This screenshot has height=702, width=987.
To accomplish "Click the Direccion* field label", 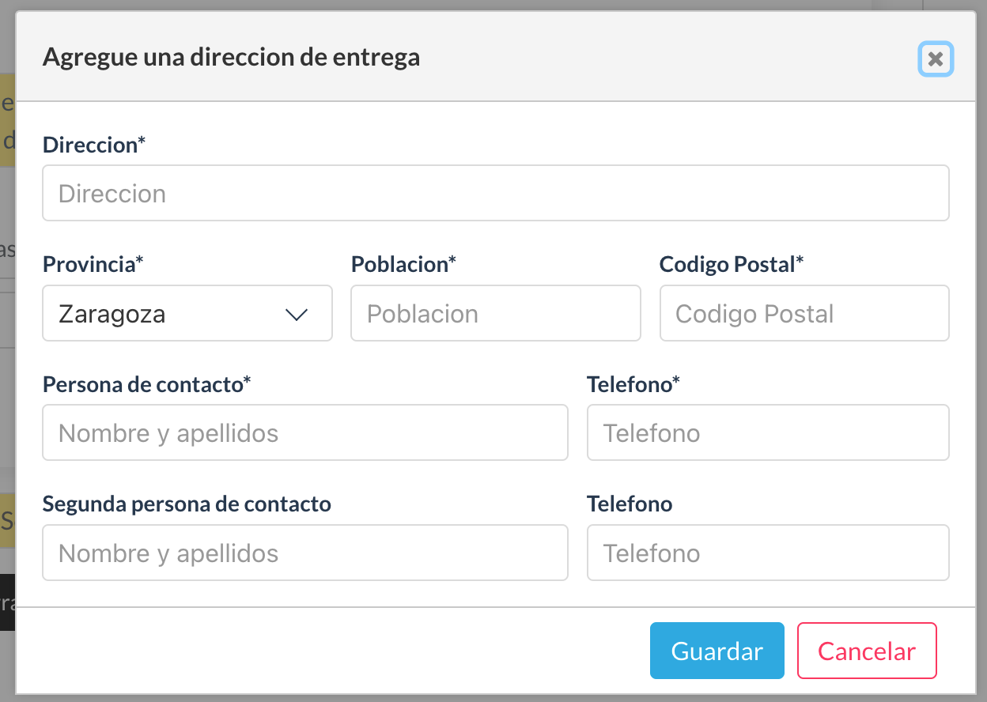I will (94, 145).
